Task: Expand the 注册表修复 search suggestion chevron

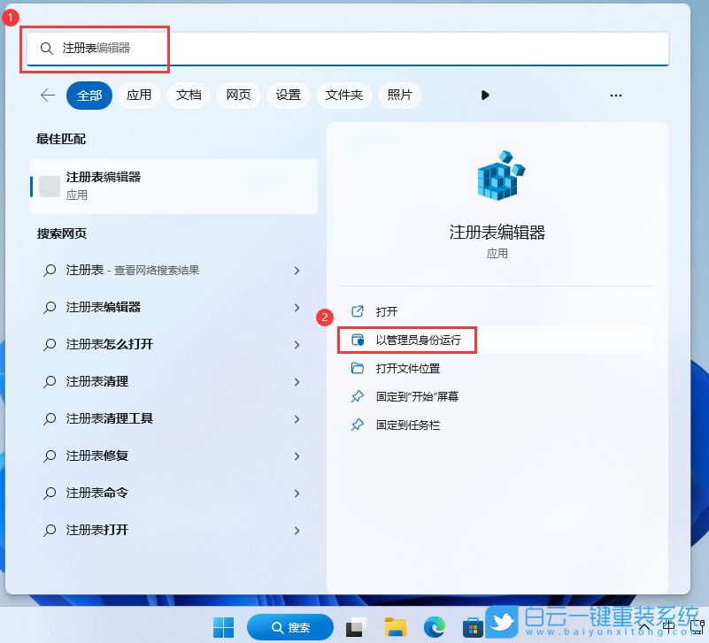Action: tap(296, 455)
